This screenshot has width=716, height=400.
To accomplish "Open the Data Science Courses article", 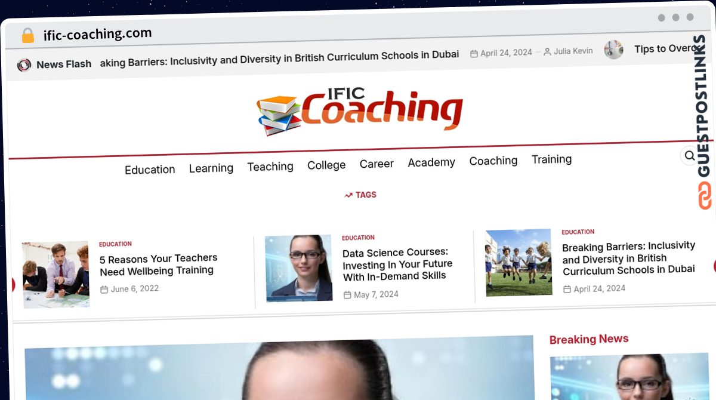I will [397, 264].
